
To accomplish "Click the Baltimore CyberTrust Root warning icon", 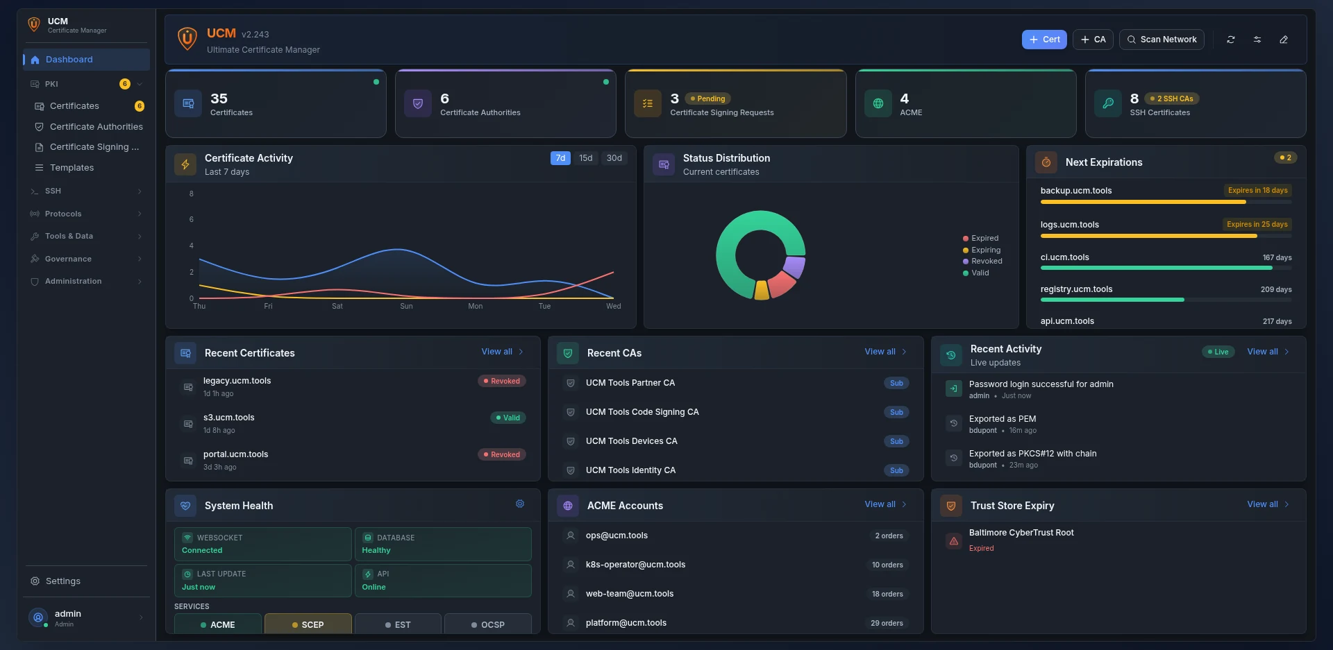I will (x=954, y=540).
